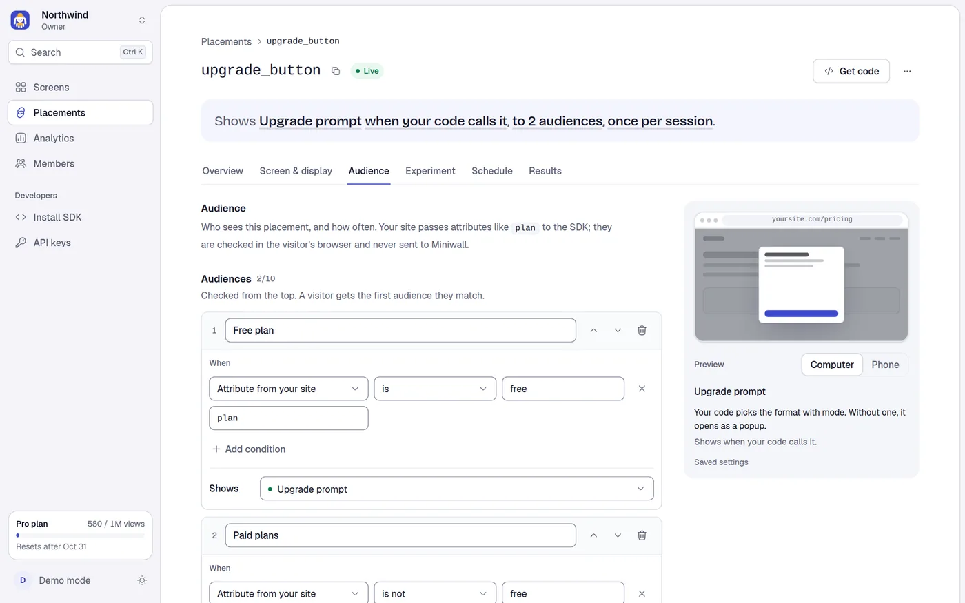Click 'to 2 audiences' in the summary
Viewport: 965px width, 603px height.
click(557, 121)
